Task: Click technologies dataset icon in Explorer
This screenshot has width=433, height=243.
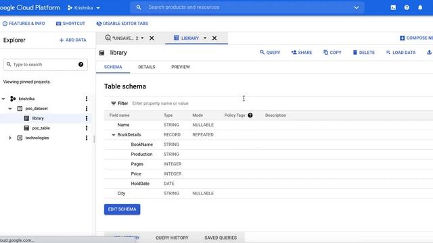Action: click(20, 138)
